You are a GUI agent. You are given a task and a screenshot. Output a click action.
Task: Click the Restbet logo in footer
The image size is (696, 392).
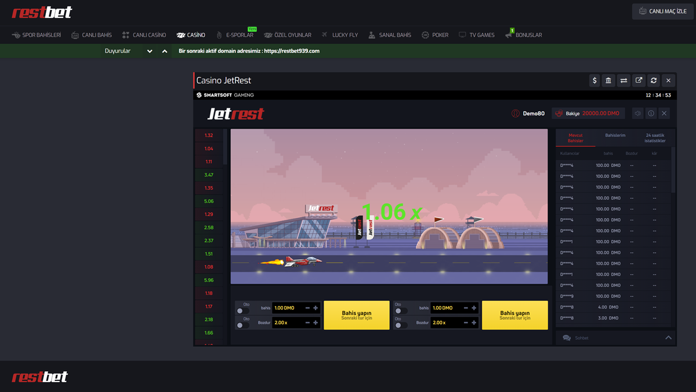point(40,377)
